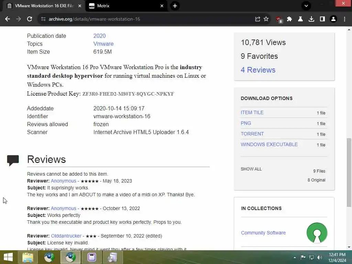Download the ITEM TILE file
This screenshot has height=264, width=352.
pos(252,112)
